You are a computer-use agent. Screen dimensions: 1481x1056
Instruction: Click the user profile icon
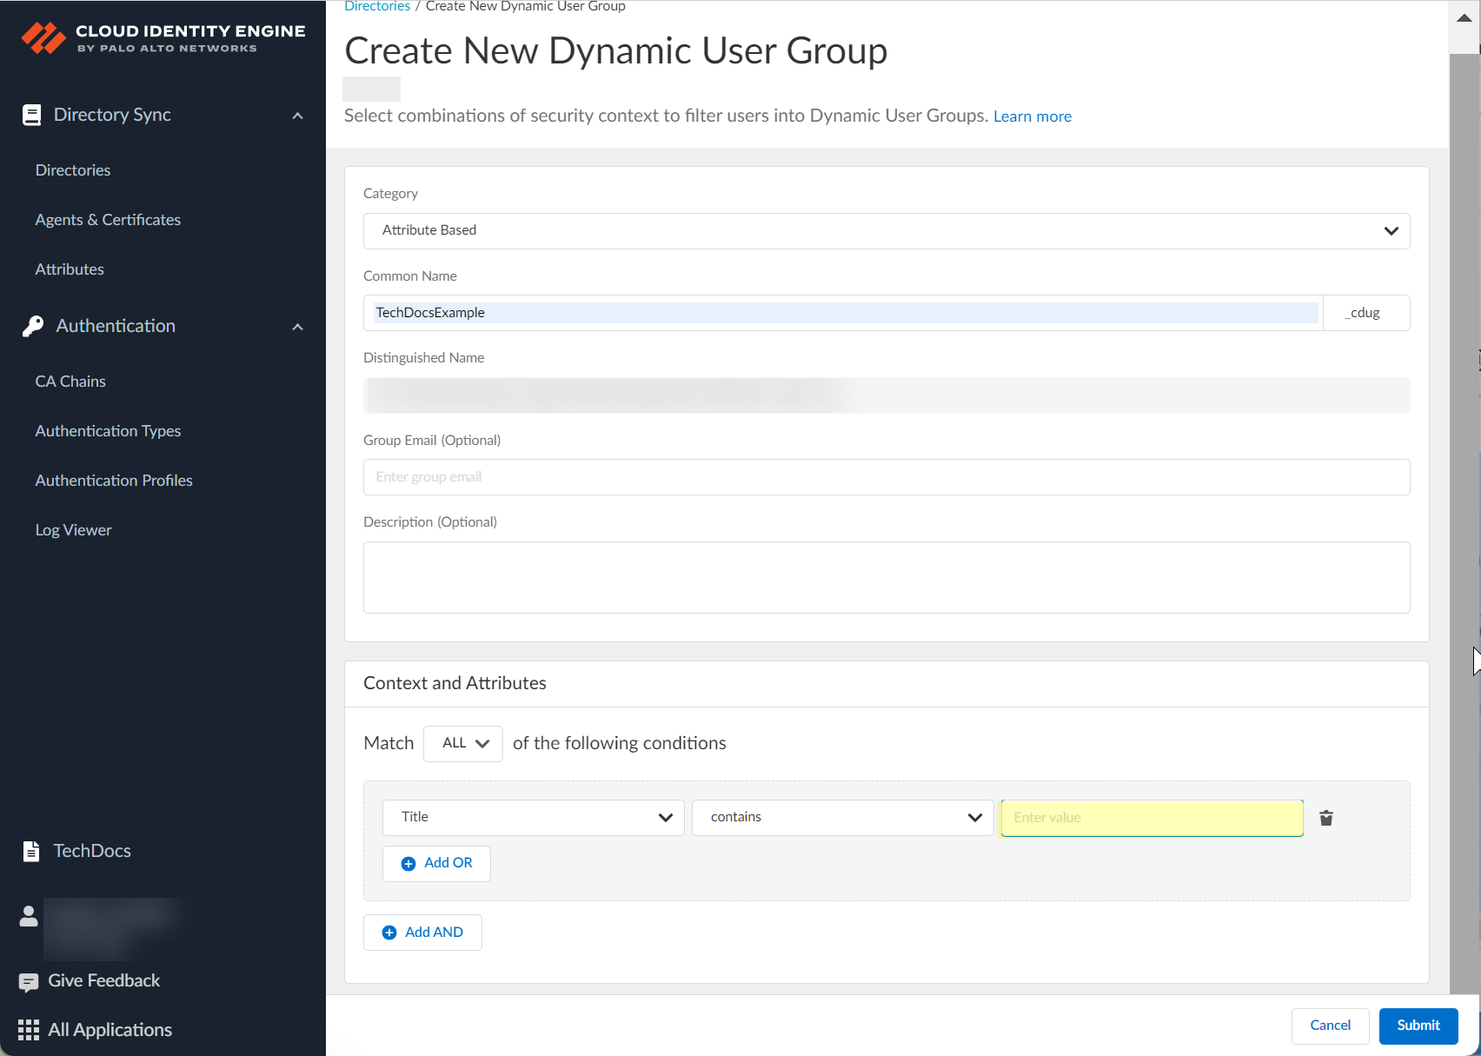click(x=29, y=916)
